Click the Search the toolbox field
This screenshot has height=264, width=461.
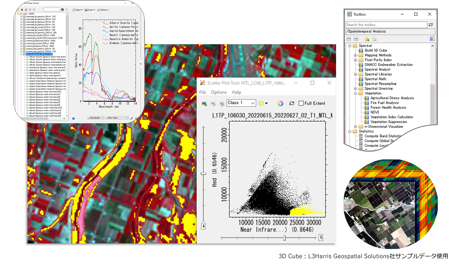pos(386,25)
